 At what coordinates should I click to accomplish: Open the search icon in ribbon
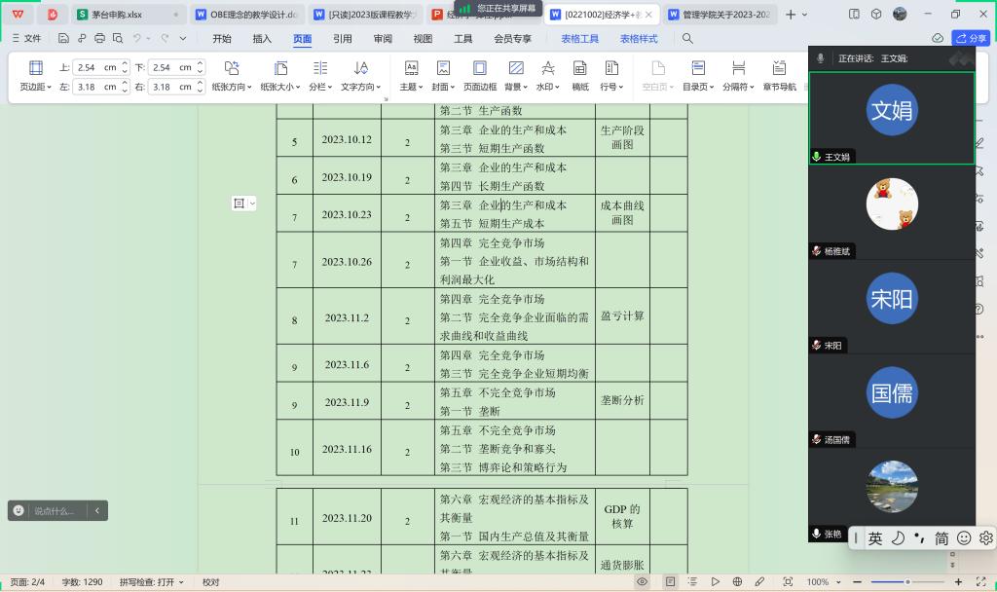[687, 39]
